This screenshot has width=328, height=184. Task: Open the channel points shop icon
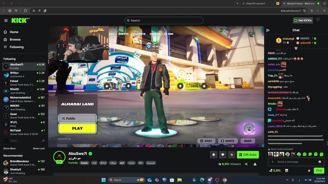click(x=287, y=170)
